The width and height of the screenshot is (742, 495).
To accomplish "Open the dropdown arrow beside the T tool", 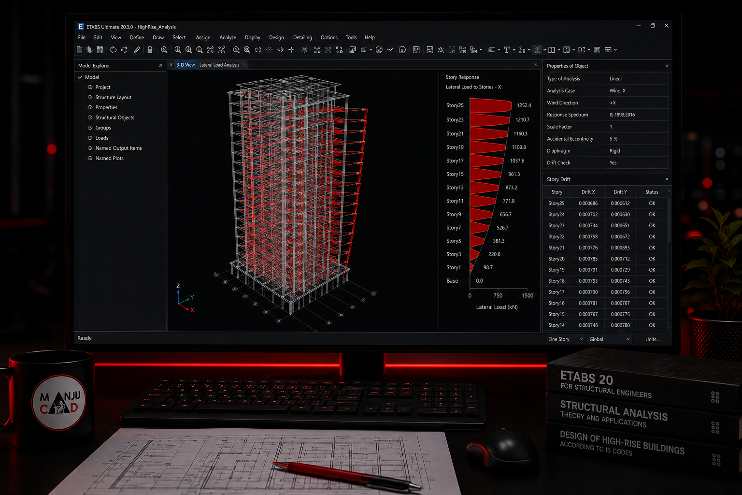I will (x=514, y=50).
